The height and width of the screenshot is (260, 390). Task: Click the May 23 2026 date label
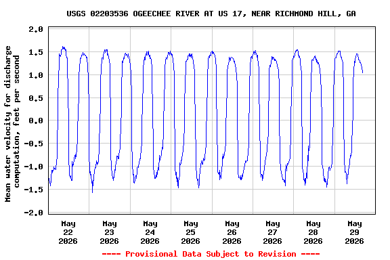pos(110,232)
